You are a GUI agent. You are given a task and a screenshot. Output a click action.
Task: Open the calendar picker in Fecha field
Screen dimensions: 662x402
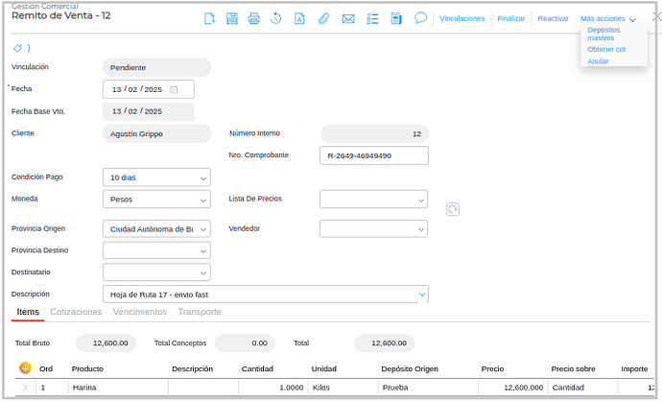[175, 89]
